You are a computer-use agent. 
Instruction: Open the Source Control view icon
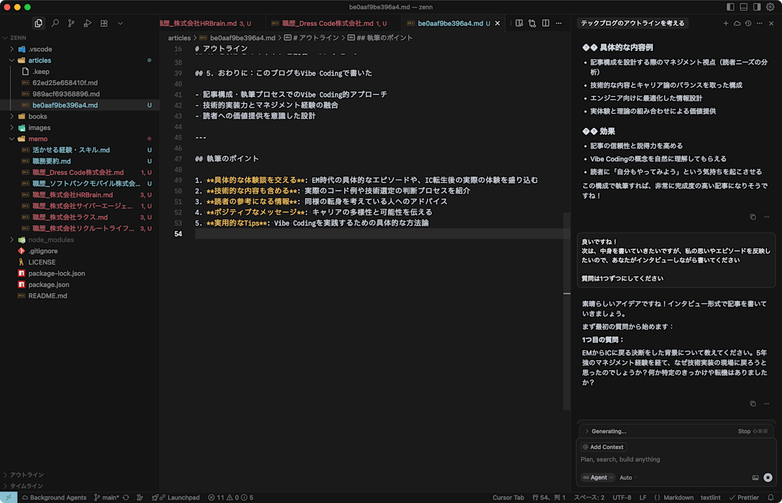point(71,23)
